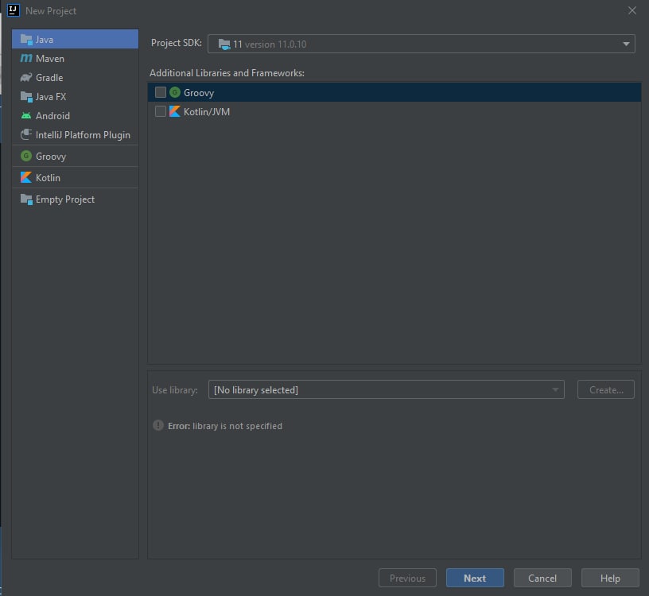The image size is (649, 596).
Task: Click the 'Use library:' label
Action: [175, 390]
